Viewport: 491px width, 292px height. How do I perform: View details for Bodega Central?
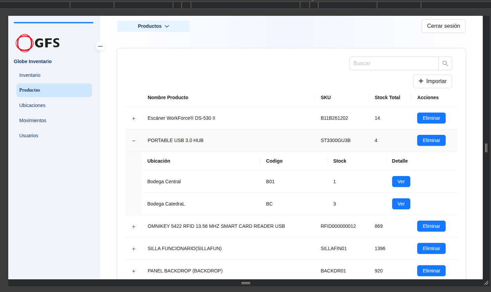(401, 182)
